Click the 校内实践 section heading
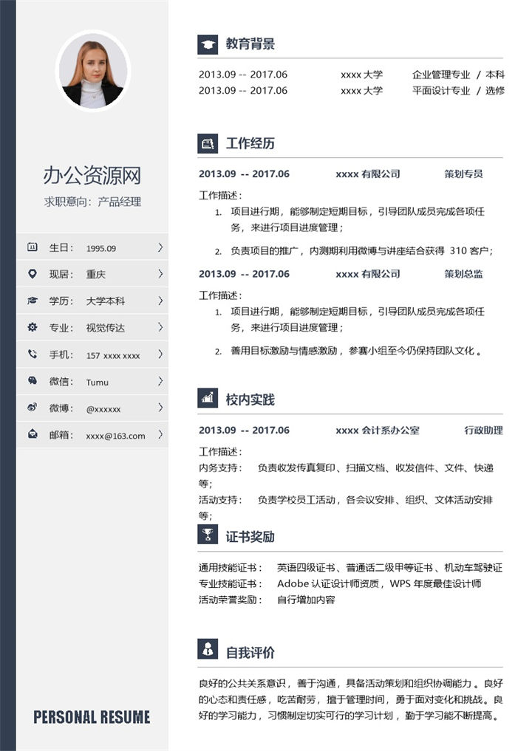This screenshot has width=532, height=751. [x=250, y=399]
